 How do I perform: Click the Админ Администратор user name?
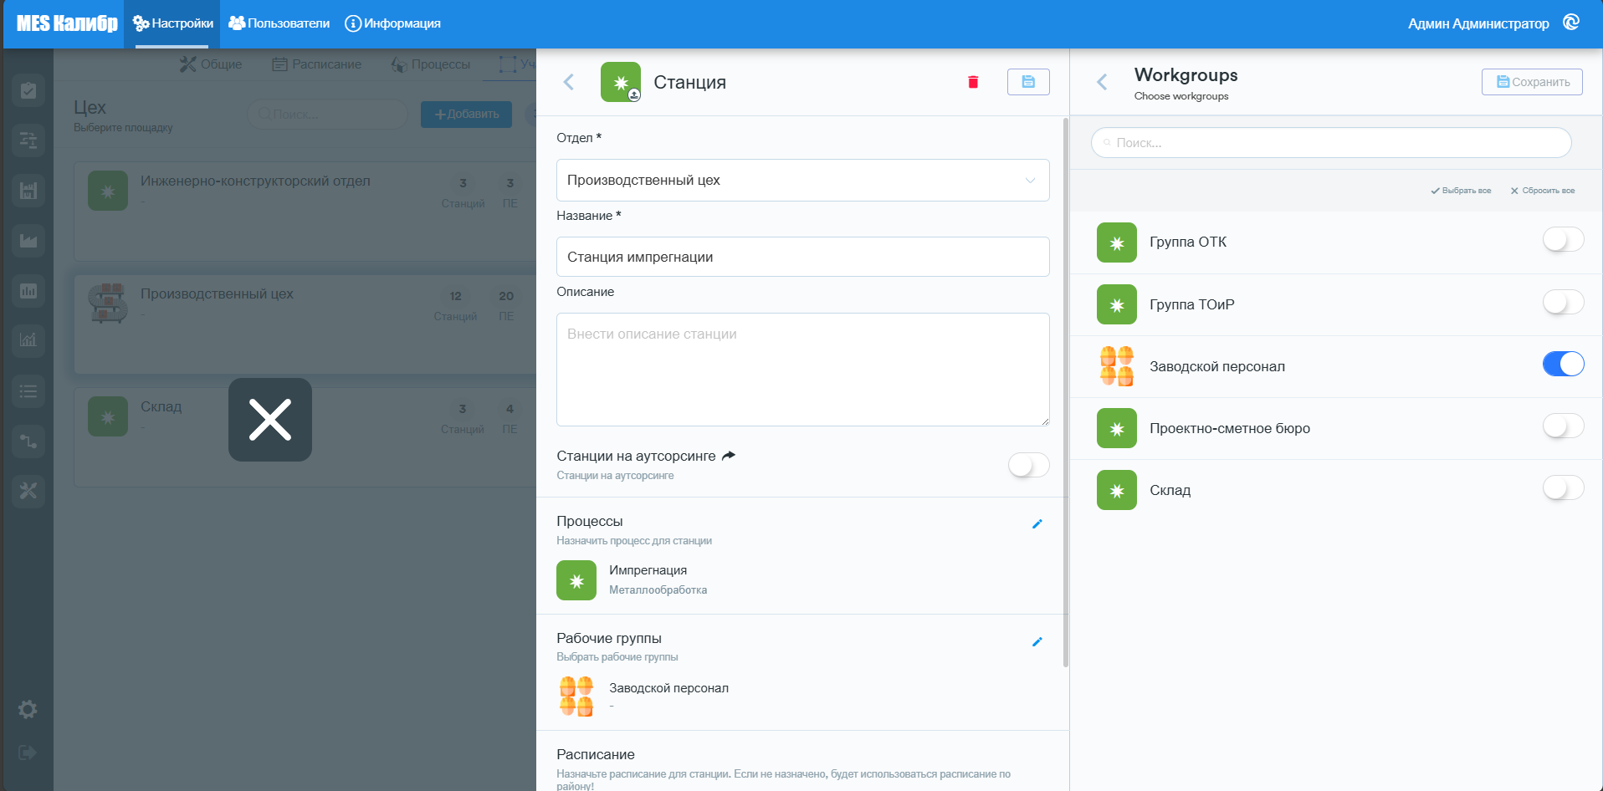[1478, 23]
